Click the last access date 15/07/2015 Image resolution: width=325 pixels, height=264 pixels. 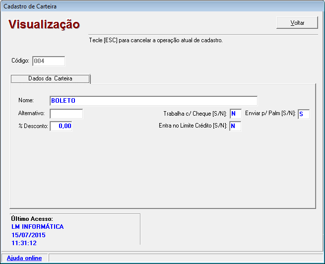[x=28, y=235]
